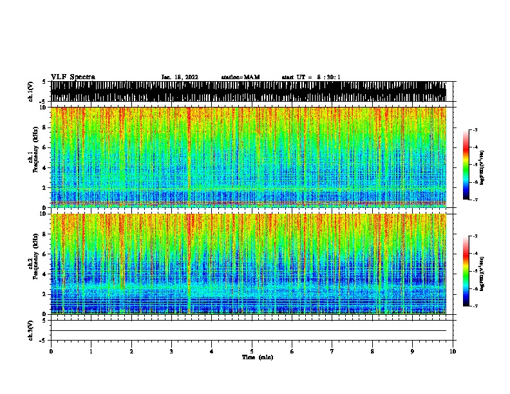This screenshot has width=510, height=394.
Task: Click the 8 kHz tick on ch.1 frequency axis
Action: pos(44,127)
